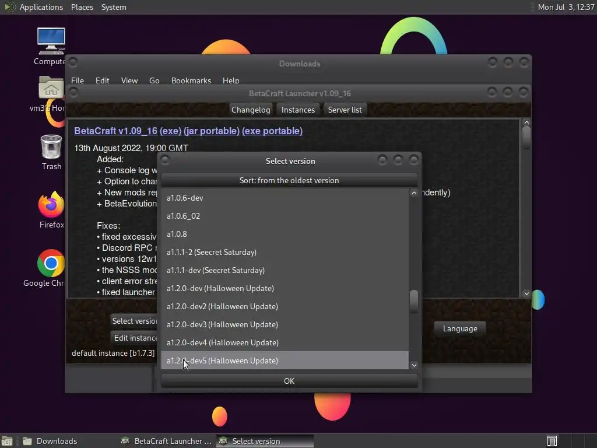This screenshot has height=448, width=597.
Task: Open BetaCraft Launcher window menu button
Action: pos(73,92)
